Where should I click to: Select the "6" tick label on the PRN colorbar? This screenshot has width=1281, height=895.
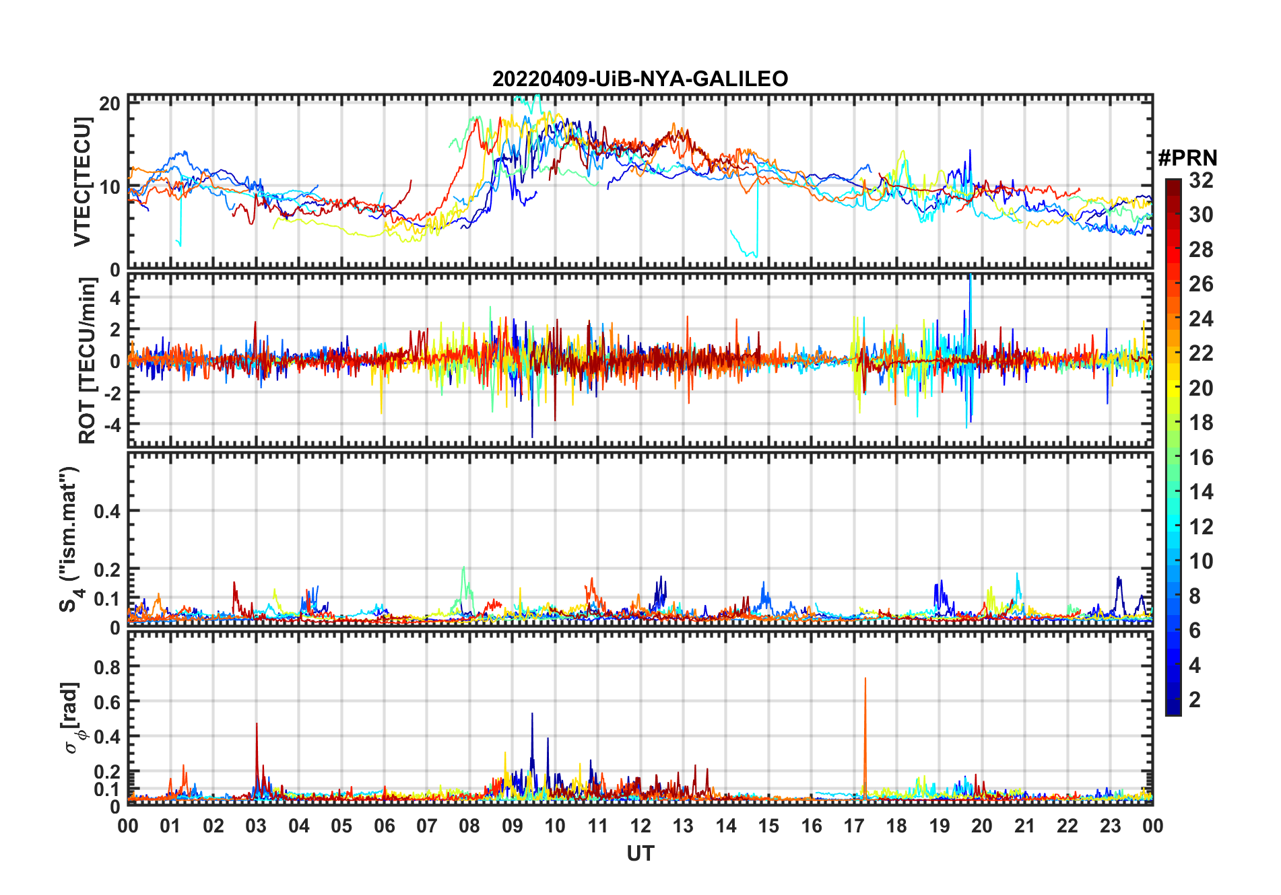pos(1195,631)
